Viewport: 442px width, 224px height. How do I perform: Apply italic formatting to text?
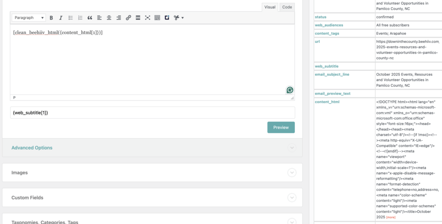coord(61,18)
